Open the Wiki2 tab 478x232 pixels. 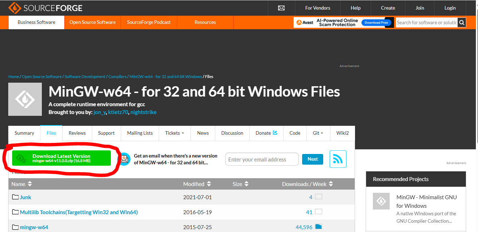(x=343, y=133)
